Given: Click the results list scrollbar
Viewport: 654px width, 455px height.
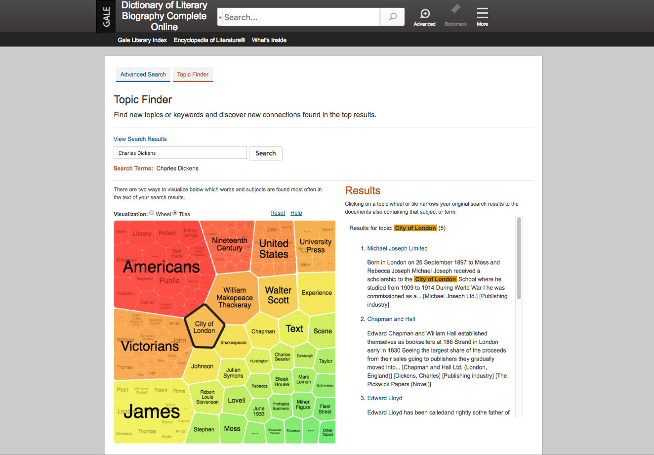Looking at the screenshot, I should (x=519, y=258).
